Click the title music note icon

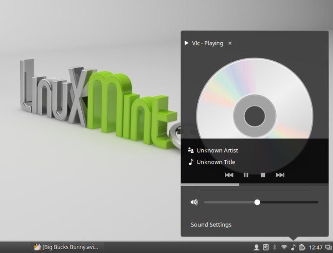(191, 162)
